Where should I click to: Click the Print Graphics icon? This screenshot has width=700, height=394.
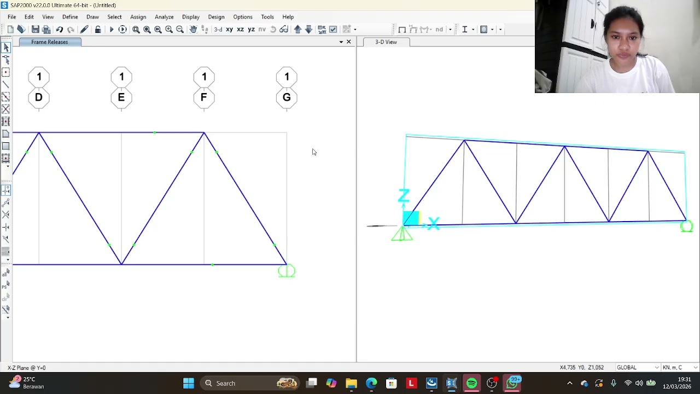click(46, 30)
